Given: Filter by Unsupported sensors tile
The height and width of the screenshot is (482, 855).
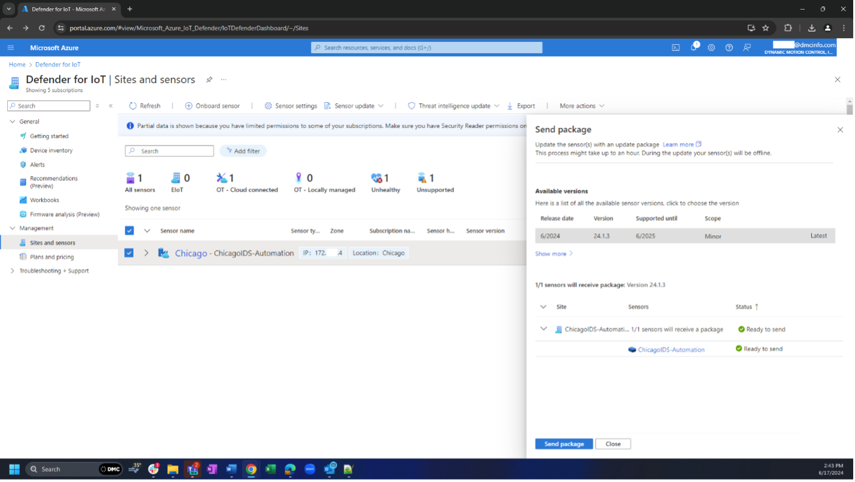Looking at the screenshot, I should 435,182.
